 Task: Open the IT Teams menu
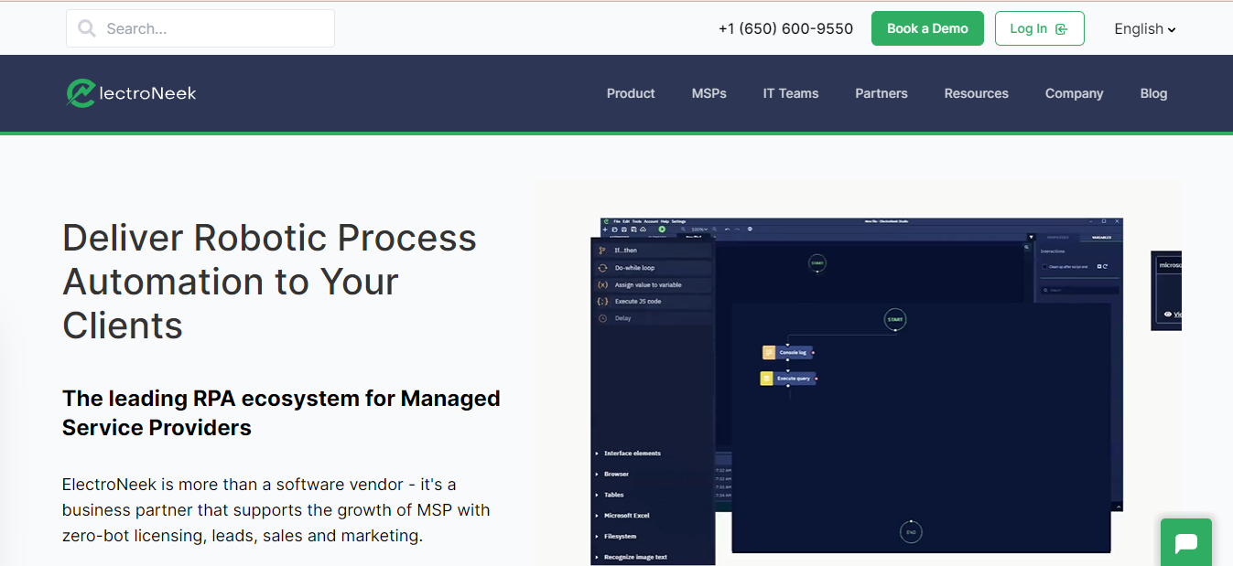click(x=791, y=93)
